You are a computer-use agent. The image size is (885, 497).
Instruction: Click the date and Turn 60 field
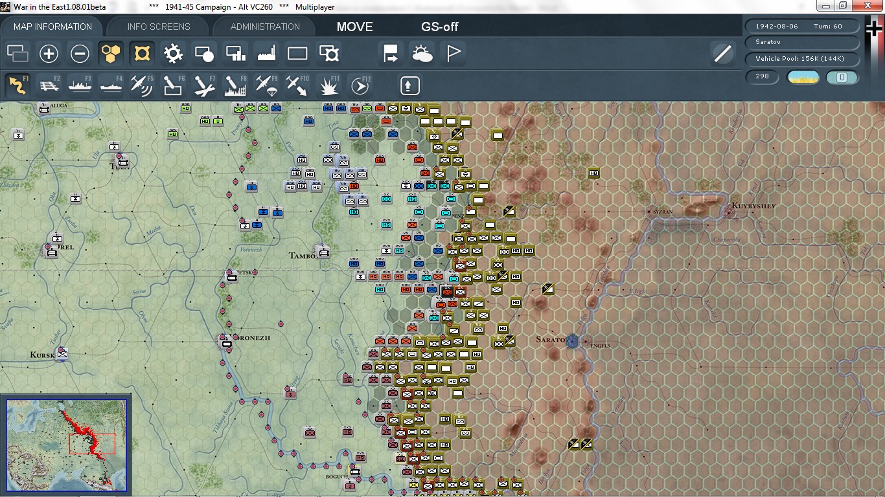[803, 27]
